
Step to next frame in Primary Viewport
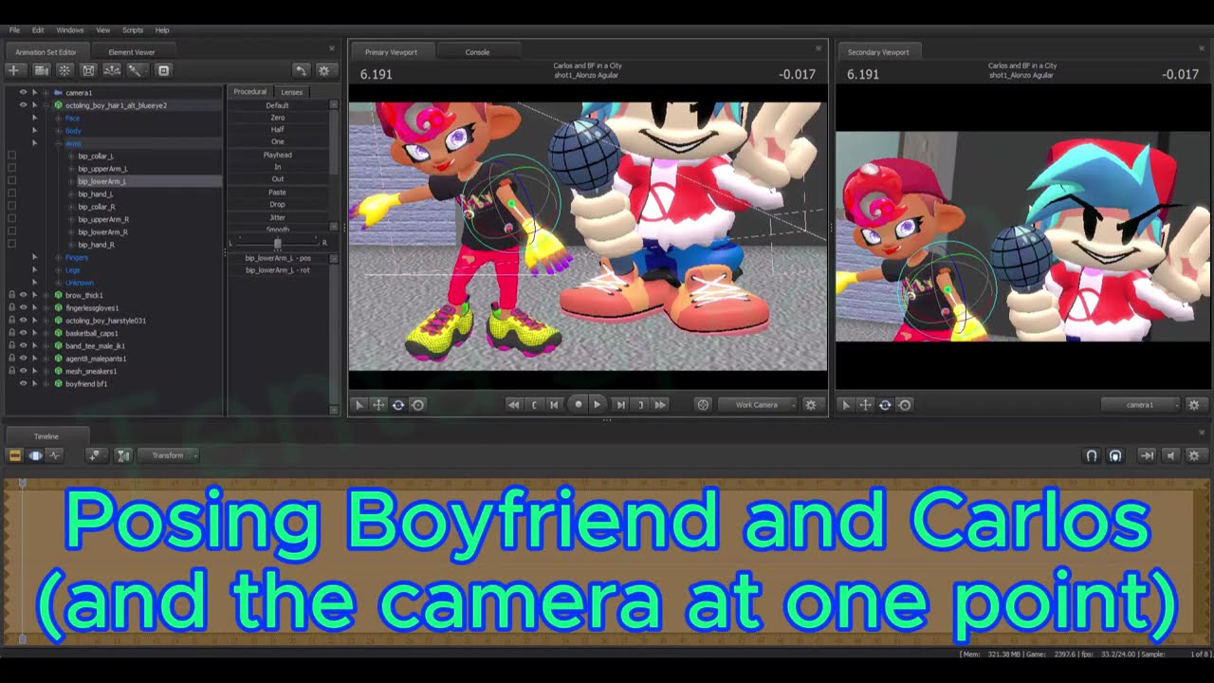(619, 405)
